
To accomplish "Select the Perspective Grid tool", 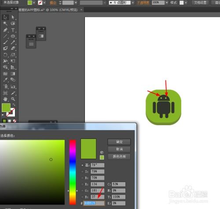I will point(13,67).
